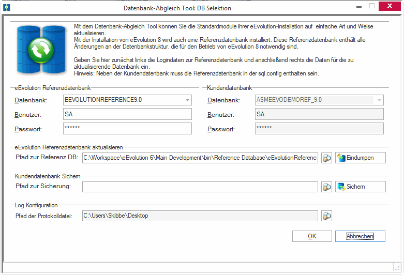Open the file browser for Protokolldatei path

pos(326,216)
